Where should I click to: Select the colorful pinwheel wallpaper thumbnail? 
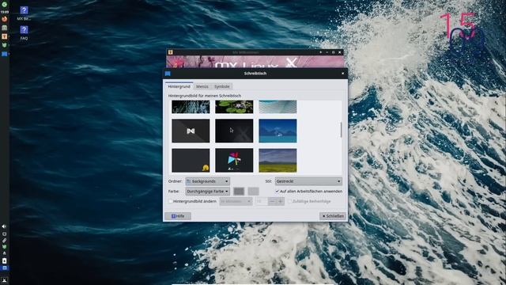pyautogui.click(x=234, y=160)
